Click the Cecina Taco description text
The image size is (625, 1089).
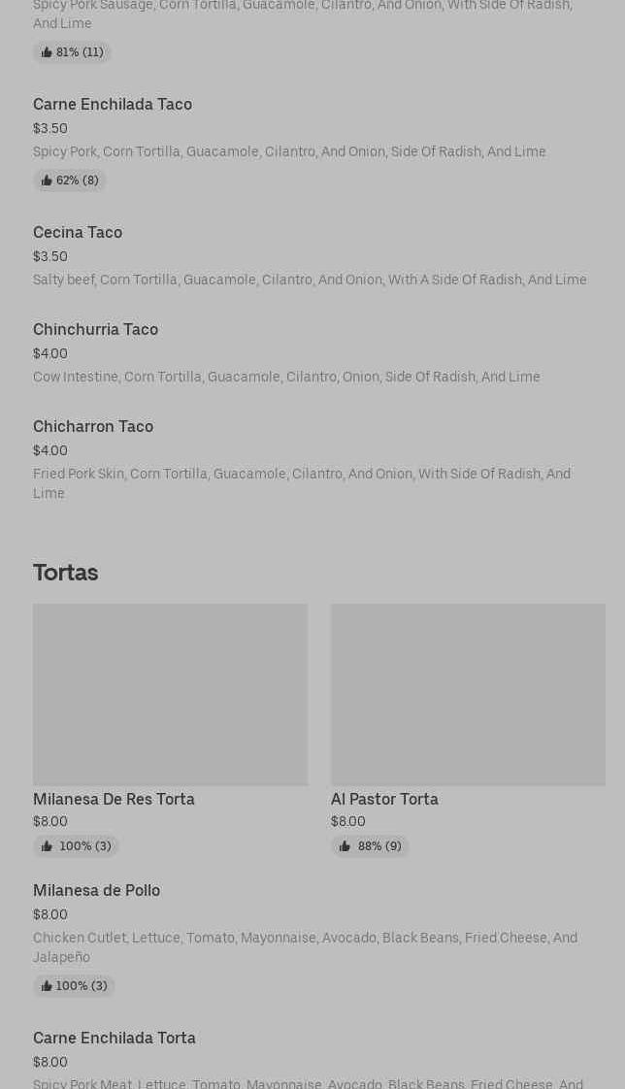pos(310,280)
